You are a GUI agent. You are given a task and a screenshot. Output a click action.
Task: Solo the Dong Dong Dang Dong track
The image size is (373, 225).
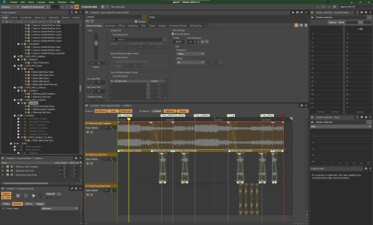92,195
